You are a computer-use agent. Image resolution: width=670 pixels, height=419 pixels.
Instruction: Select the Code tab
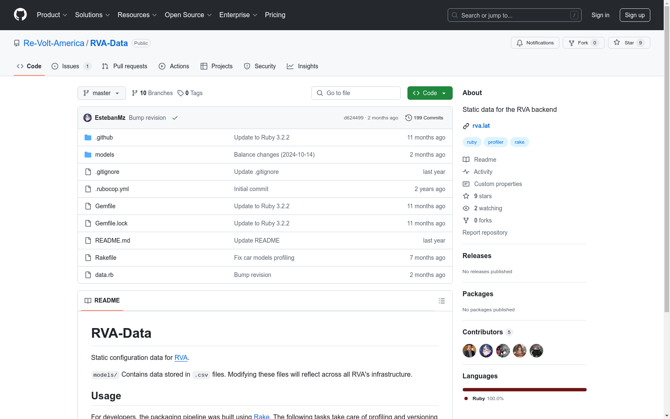point(29,66)
